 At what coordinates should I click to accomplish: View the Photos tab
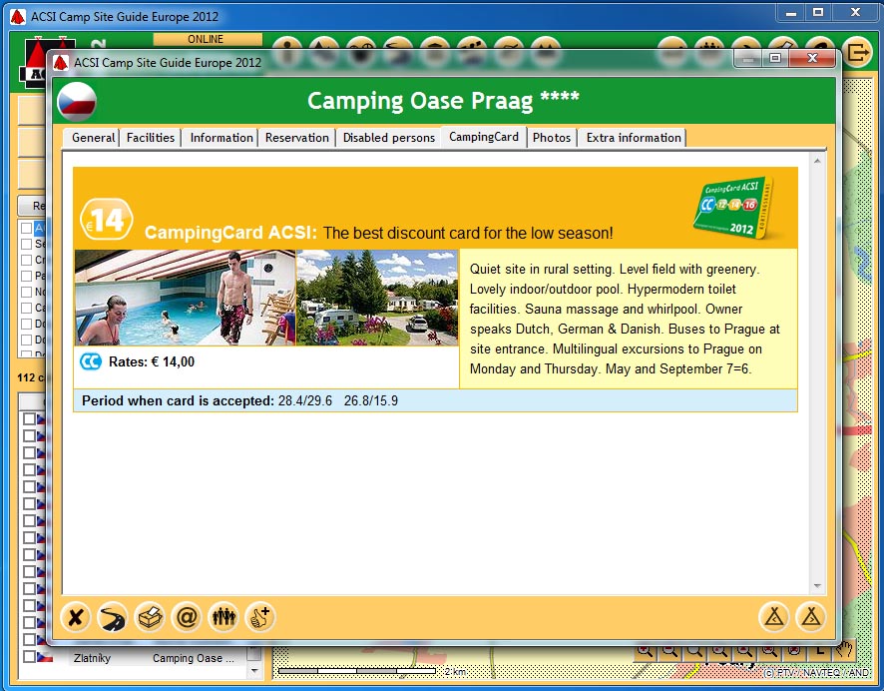552,138
